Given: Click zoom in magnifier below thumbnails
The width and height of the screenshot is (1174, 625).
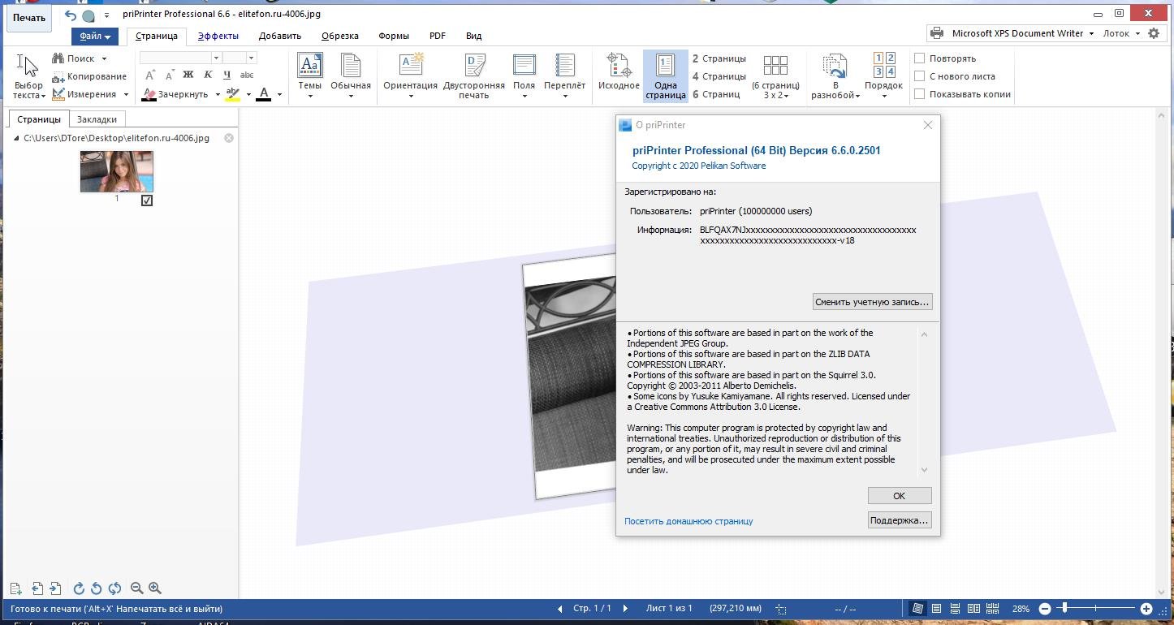Looking at the screenshot, I should coord(155,588).
